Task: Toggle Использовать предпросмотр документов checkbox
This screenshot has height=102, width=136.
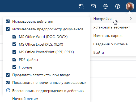Action: pyautogui.click(x=8, y=29)
